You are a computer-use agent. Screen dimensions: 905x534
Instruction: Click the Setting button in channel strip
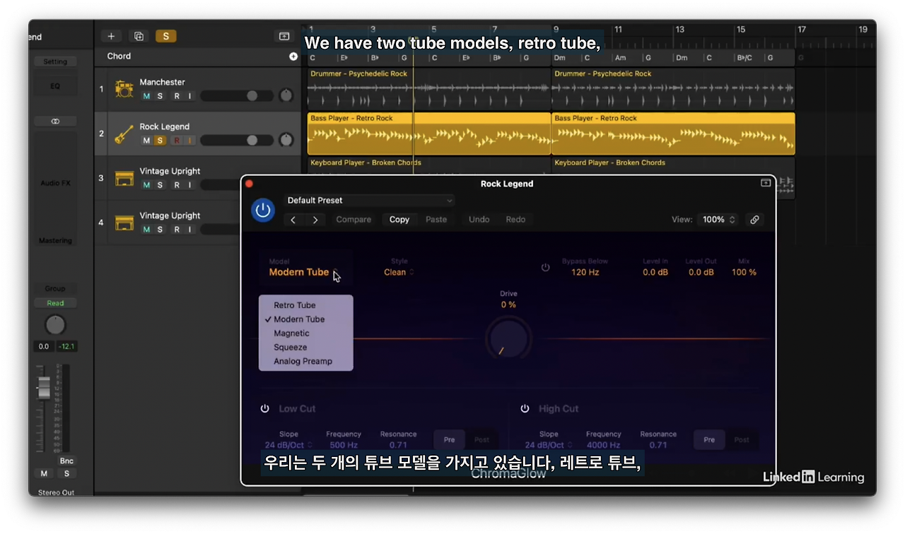pyautogui.click(x=55, y=62)
